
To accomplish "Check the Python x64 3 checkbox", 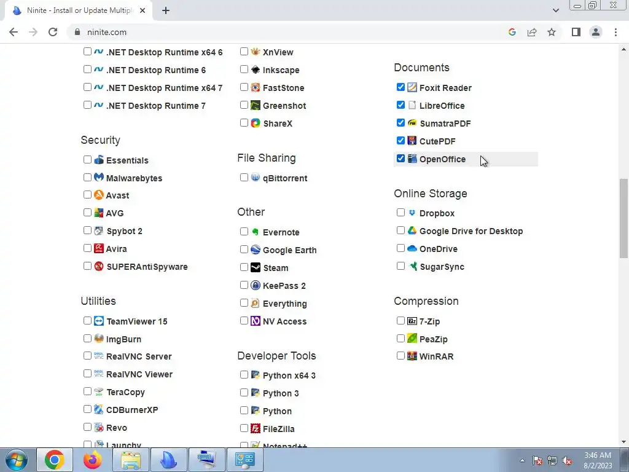I will pyautogui.click(x=244, y=374).
